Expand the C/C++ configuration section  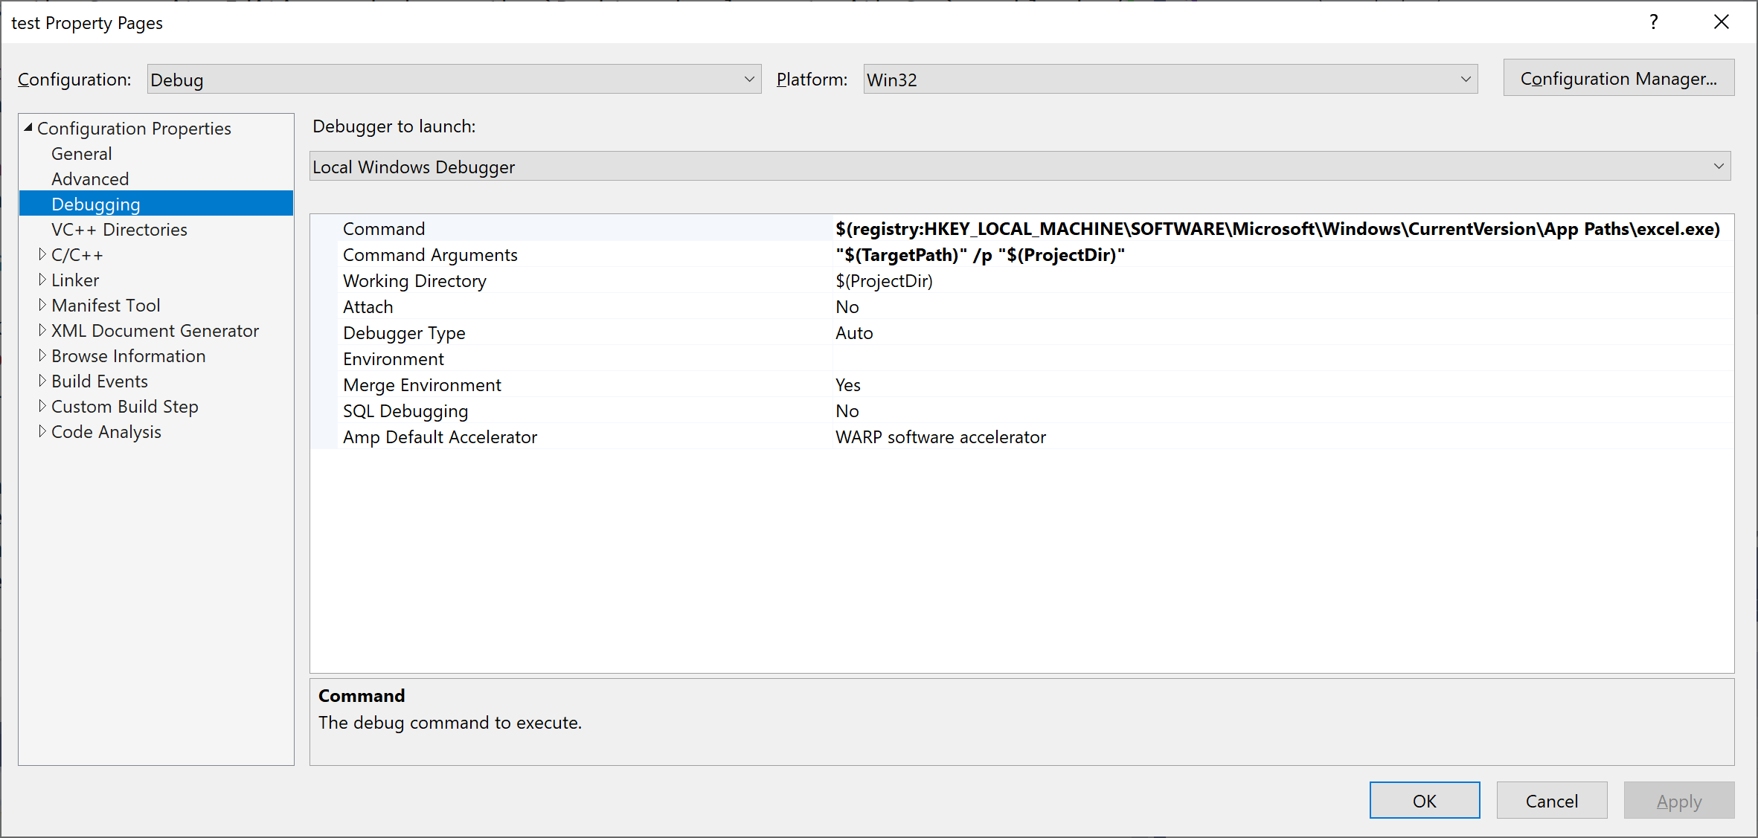point(39,254)
